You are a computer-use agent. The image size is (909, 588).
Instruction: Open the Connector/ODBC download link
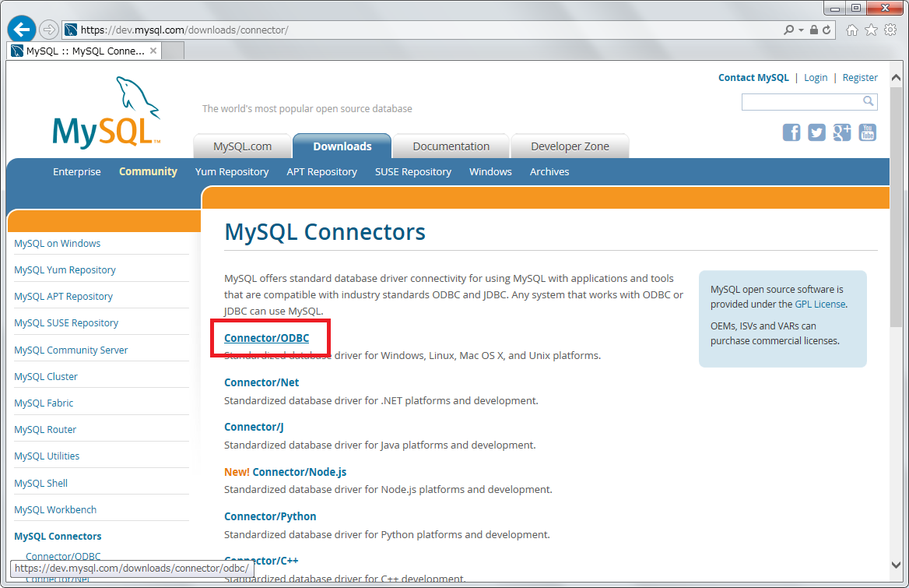[x=266, y=338]
